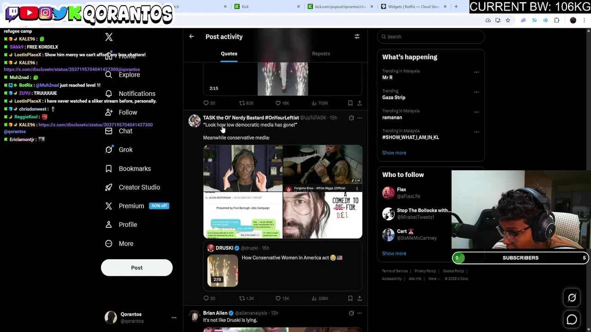
Task: Click the X logo in sidebar
Action: (109, 37)
